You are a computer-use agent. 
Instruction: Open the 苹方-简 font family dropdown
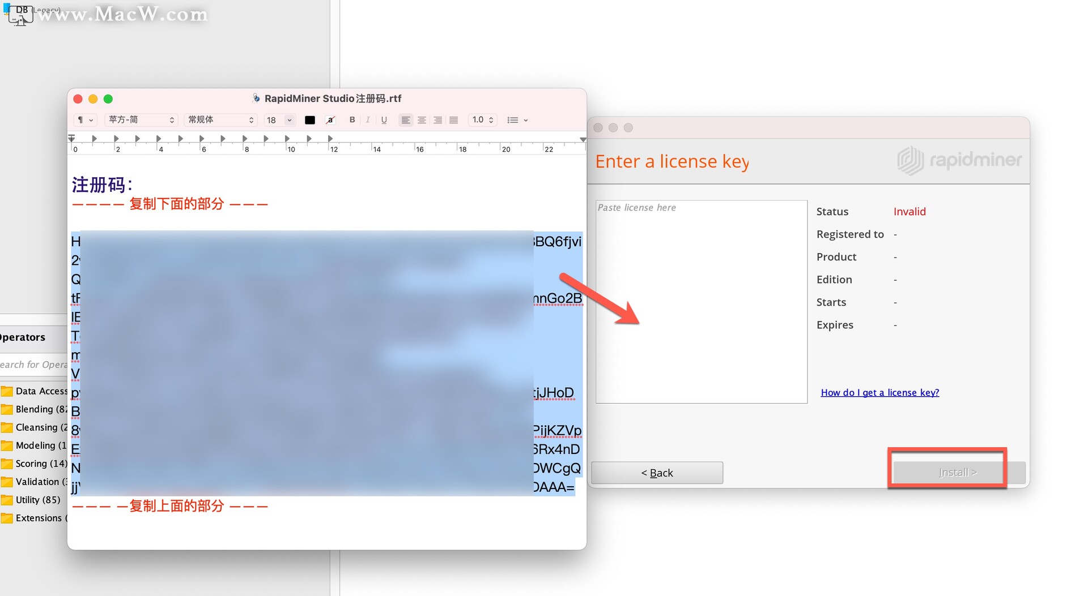(141, 120)
